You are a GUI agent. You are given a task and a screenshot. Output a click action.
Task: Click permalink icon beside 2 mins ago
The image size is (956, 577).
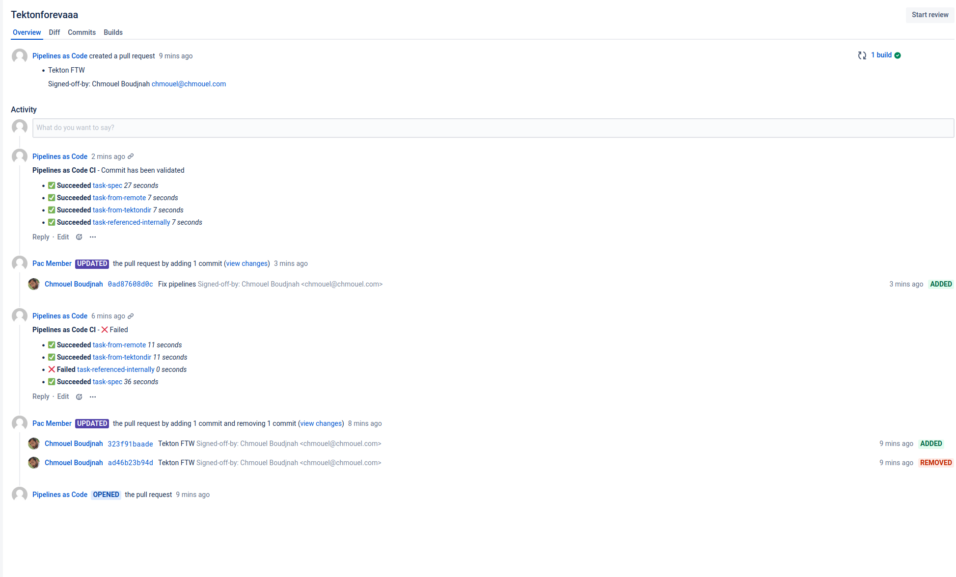pyautogui.click(x=131, y=157)
